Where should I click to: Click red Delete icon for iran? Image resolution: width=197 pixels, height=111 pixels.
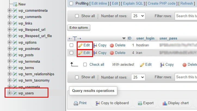pyautogui.click(x=112, y=53)
